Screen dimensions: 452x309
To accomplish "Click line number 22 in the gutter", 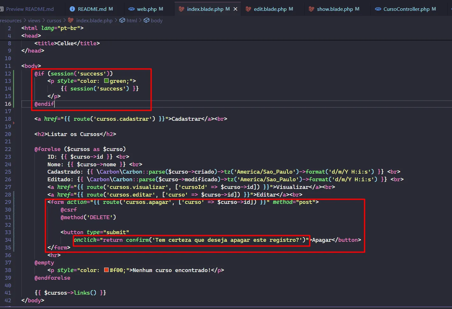I will (8, 149).
